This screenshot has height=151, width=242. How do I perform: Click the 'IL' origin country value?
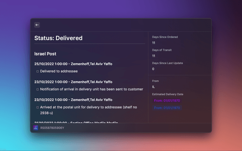click(x=154, y=87)
